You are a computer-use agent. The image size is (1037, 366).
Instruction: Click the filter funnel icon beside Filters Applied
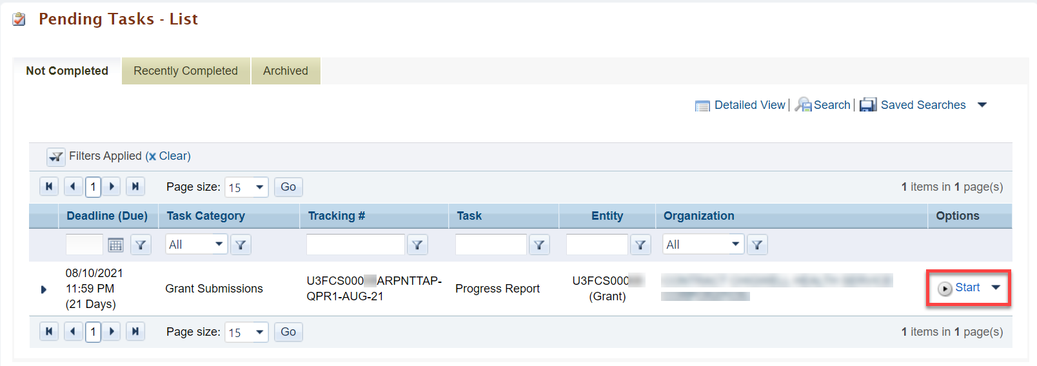(x=56, y=157)
